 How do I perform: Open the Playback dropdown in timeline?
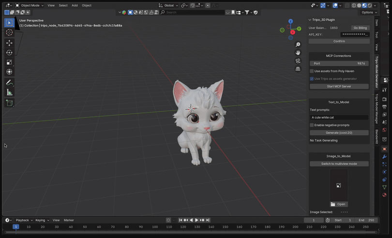24,220
